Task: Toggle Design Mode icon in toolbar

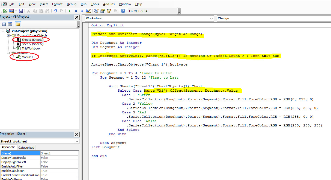Action: pyautogui.click(x=88, y=11)
